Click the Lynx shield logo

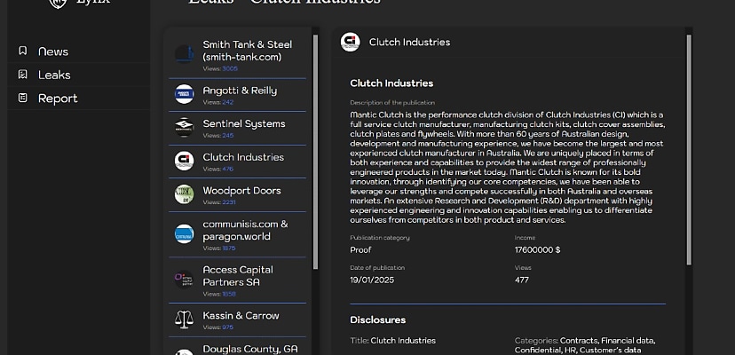pyautogui.click(x=58, y=3)
